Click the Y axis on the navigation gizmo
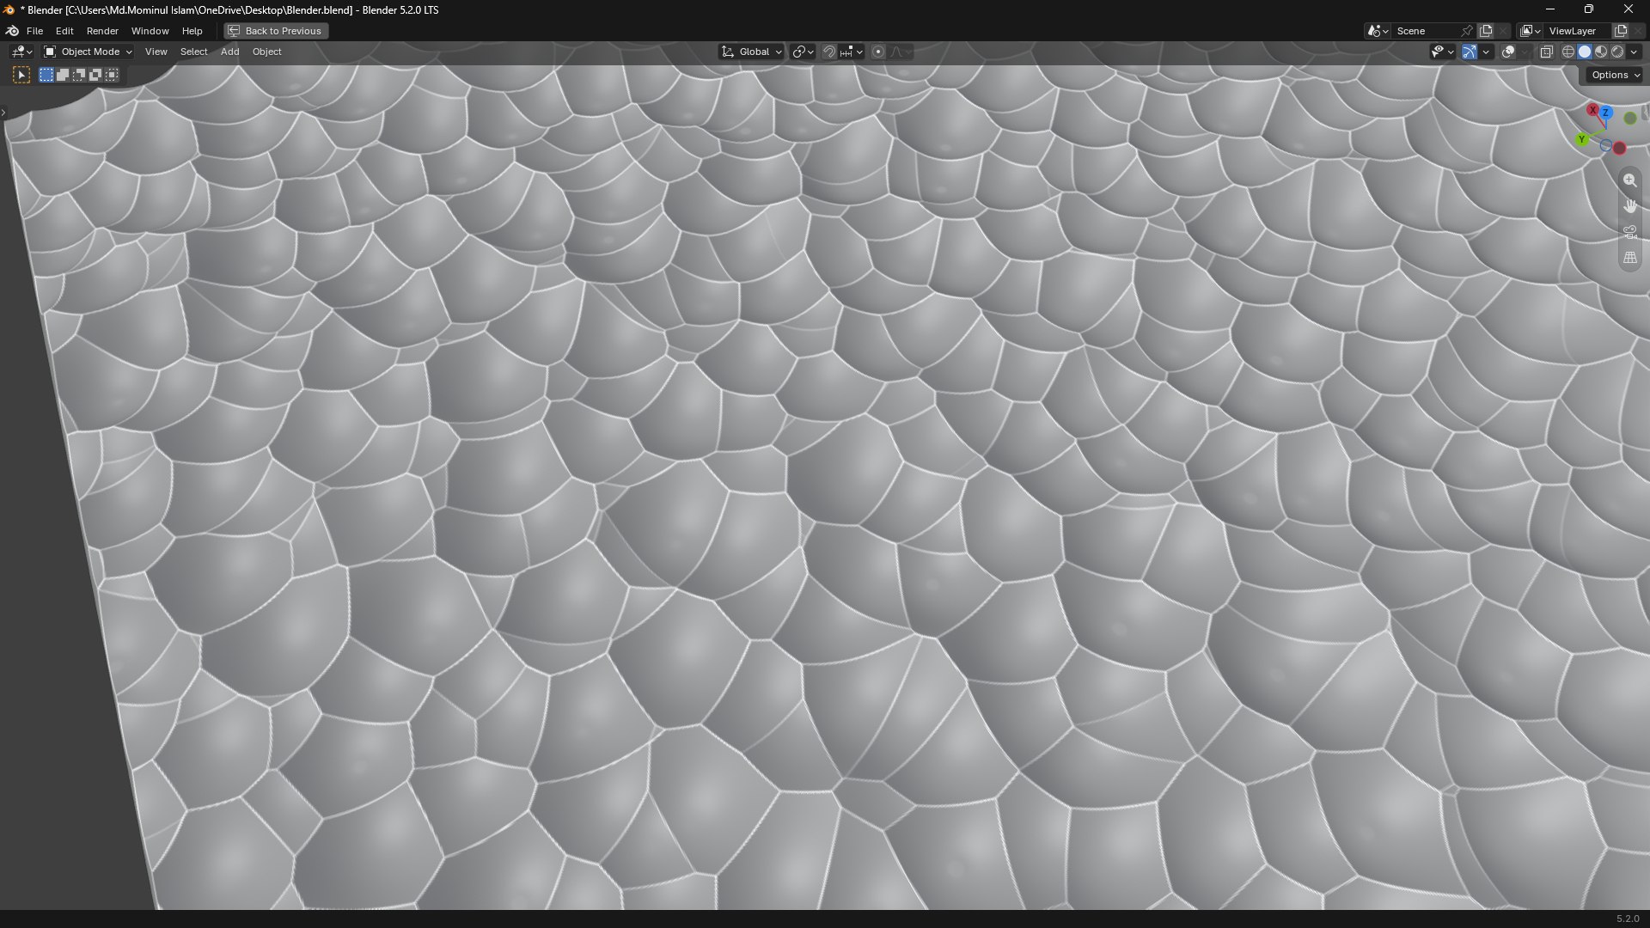The width and height of the screenshot is (1650, 928). tap(1582, 139)
